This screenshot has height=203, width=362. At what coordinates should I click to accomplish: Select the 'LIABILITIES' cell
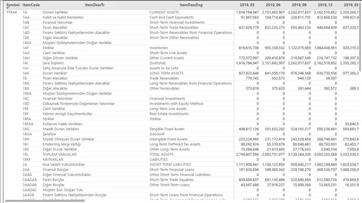[158, 159]
